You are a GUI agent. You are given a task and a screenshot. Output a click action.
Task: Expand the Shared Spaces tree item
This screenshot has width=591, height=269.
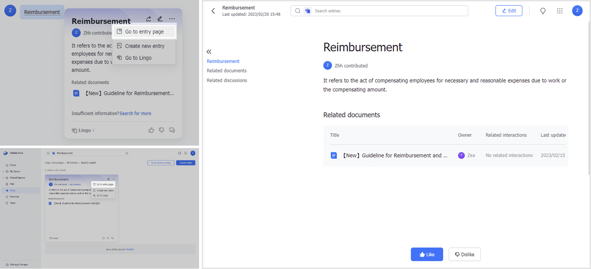pyautogui.click(x=3, y=178)
